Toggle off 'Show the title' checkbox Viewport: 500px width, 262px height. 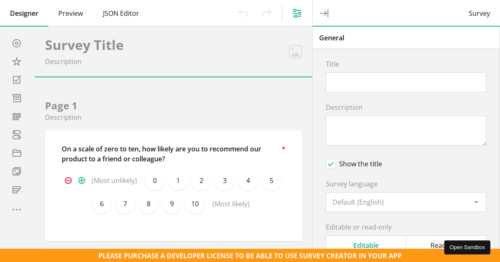(x=331, y=164)
